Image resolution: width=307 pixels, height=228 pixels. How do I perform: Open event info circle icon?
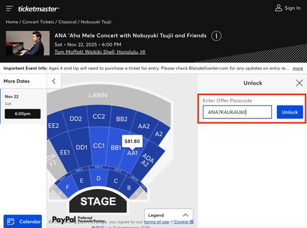(x=216, y=36)
